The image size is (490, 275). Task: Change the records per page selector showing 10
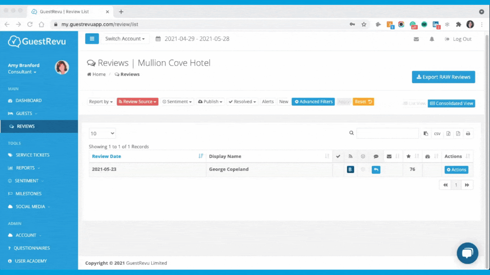102,133
